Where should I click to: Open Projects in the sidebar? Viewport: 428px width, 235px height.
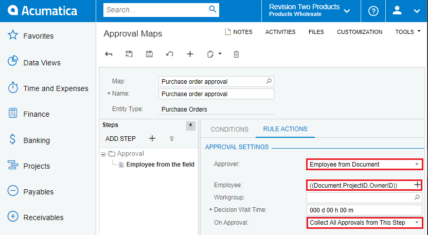(x=37, y=166)
